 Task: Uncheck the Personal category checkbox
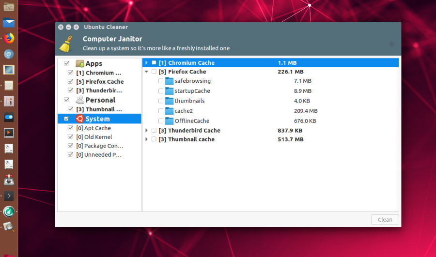click(x=66, y=100)
